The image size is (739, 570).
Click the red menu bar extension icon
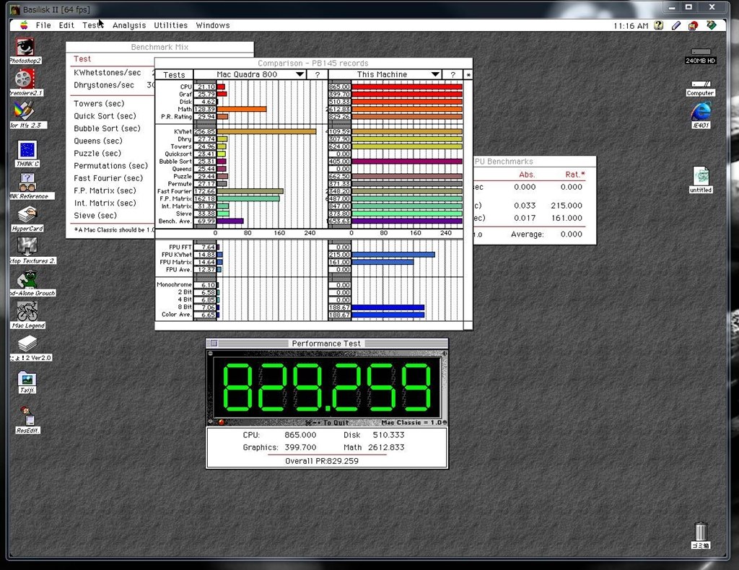pyautogui.click(x=694, y=25)
